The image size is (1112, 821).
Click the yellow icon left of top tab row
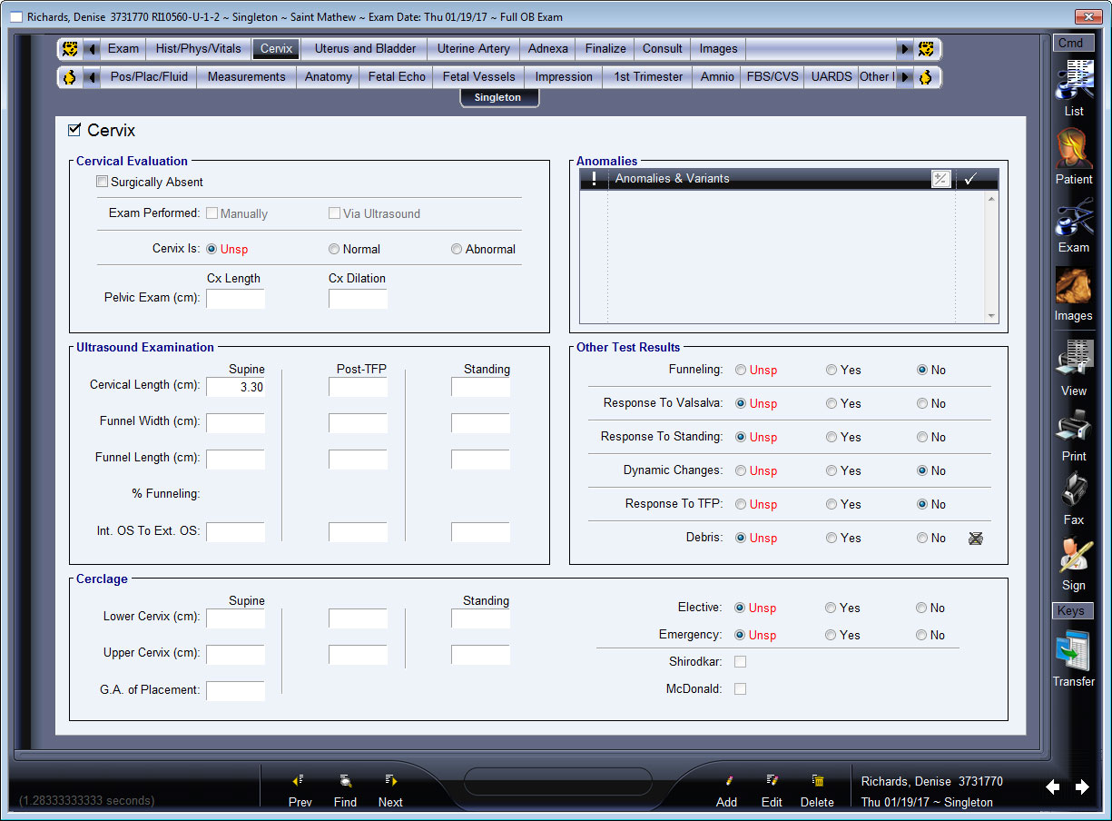click(x=70, y=49)
